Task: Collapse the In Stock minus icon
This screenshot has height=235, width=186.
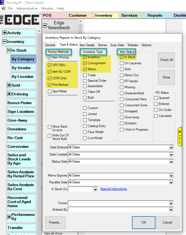Action: 9,51
